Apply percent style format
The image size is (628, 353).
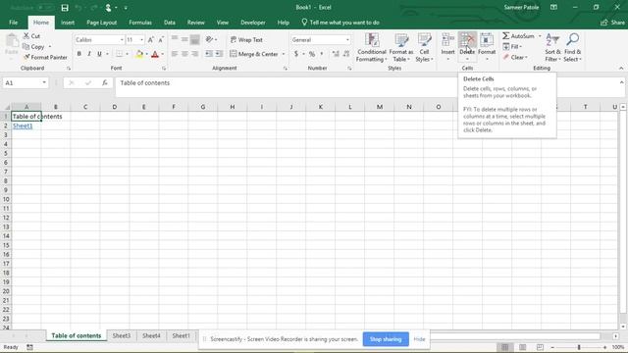click(x=312, y=54)
